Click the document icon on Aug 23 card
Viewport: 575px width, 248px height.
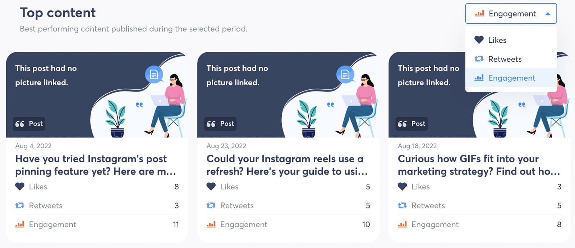point(345,74)
